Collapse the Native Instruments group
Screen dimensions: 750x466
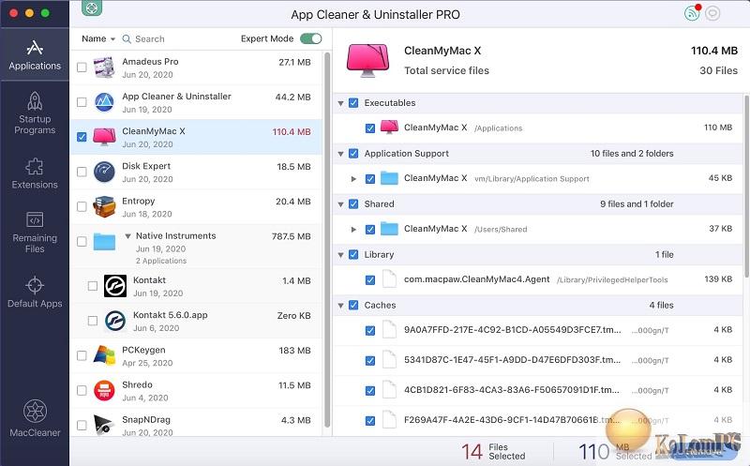pyautogui.click(x=127, y=236)
